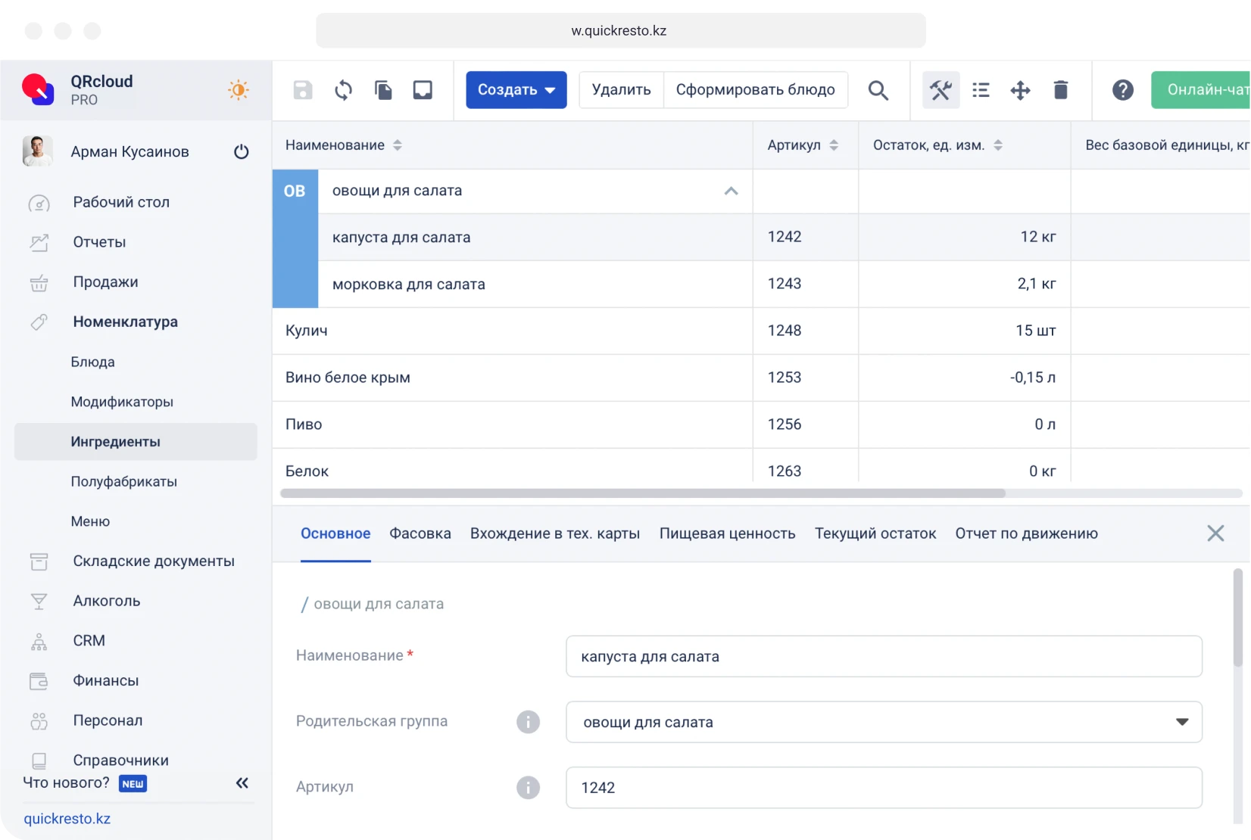The height and width of the screenshot is (840, 1251).
Task: Switch to the 'Пищевая ценность' tab
Action: point(726,534)
